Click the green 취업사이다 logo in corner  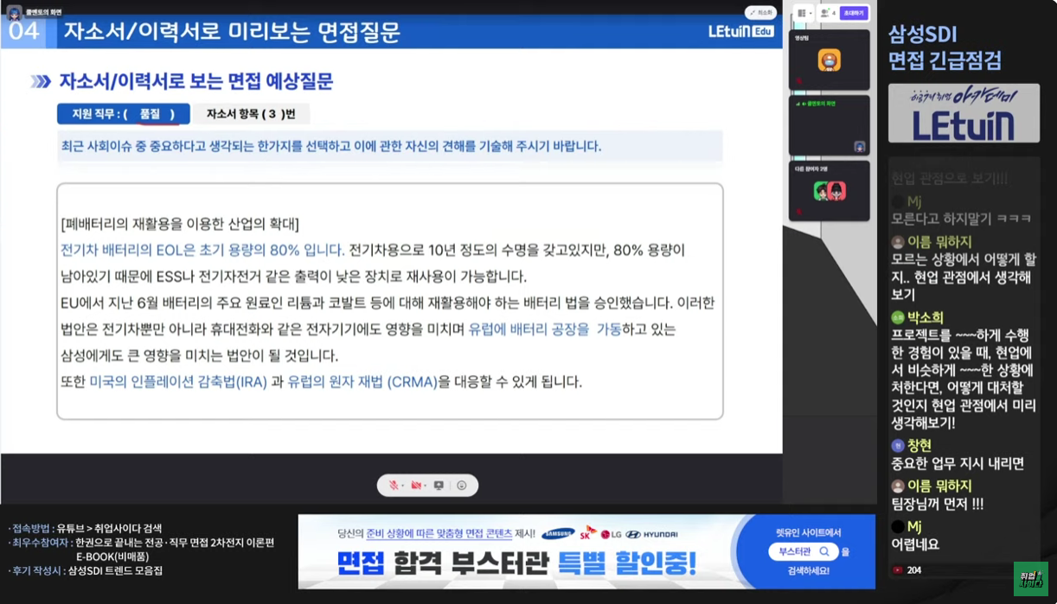click(x=1029, y=578)
